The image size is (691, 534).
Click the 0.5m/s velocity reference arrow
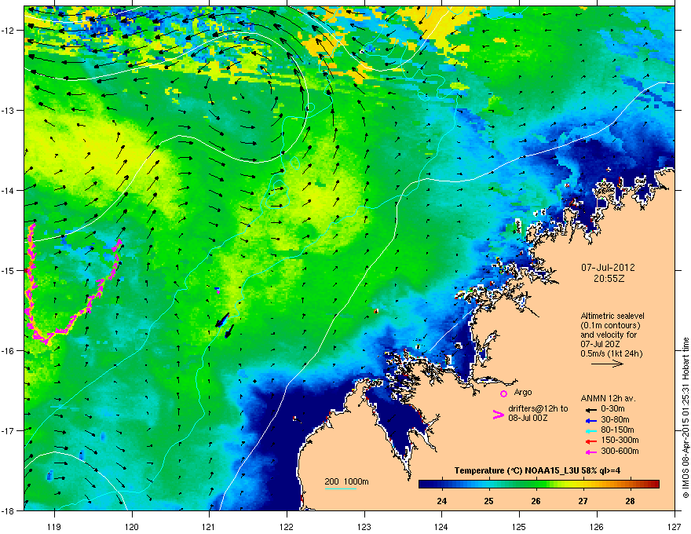[607, 364]
